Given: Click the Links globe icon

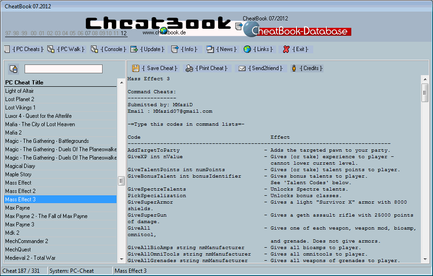Looking at the screenshot, I should pos(247,50).
